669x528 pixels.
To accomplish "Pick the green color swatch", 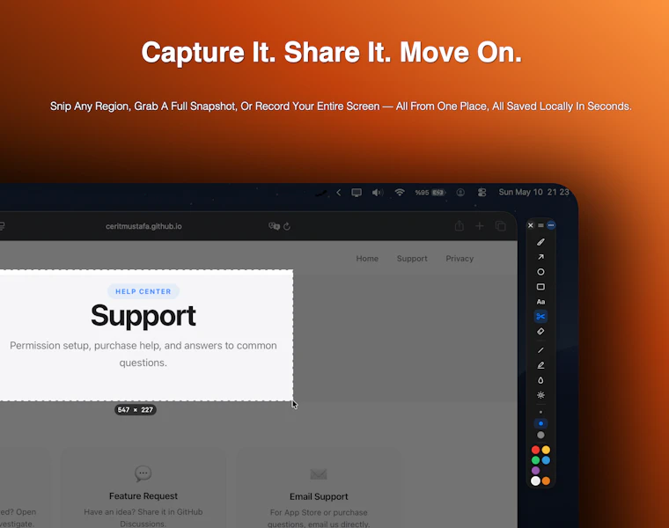I will coord(535,460).
